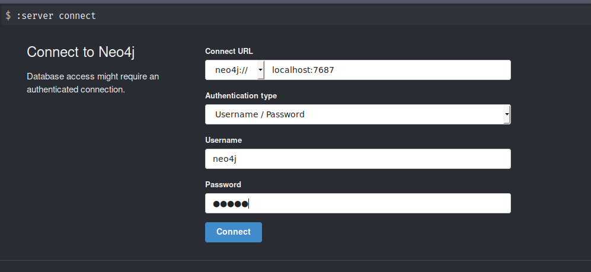Click the Connect URL label

[x=229, y=51]
